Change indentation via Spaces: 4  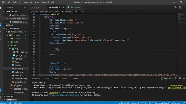click(x=135, y=103)
